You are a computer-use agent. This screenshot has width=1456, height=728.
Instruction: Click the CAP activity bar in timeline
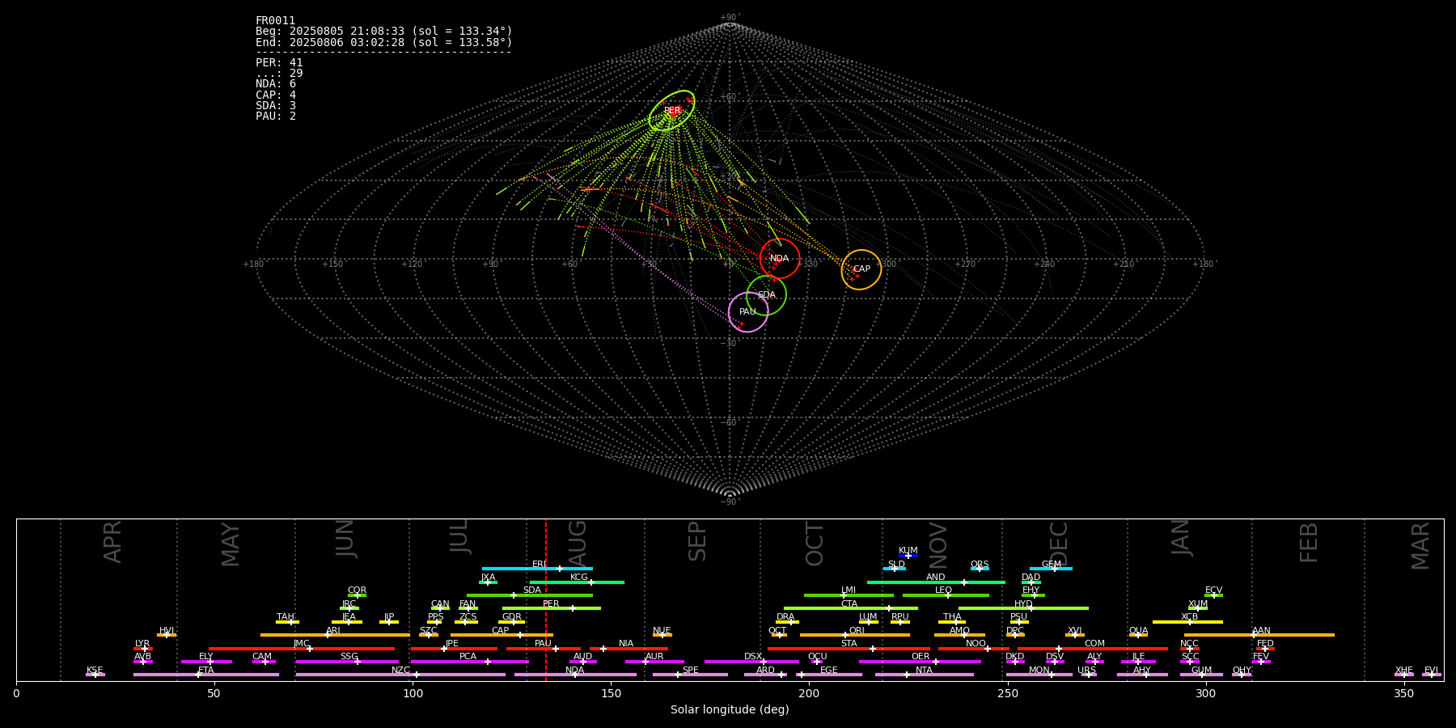click(x=502, y=635)
